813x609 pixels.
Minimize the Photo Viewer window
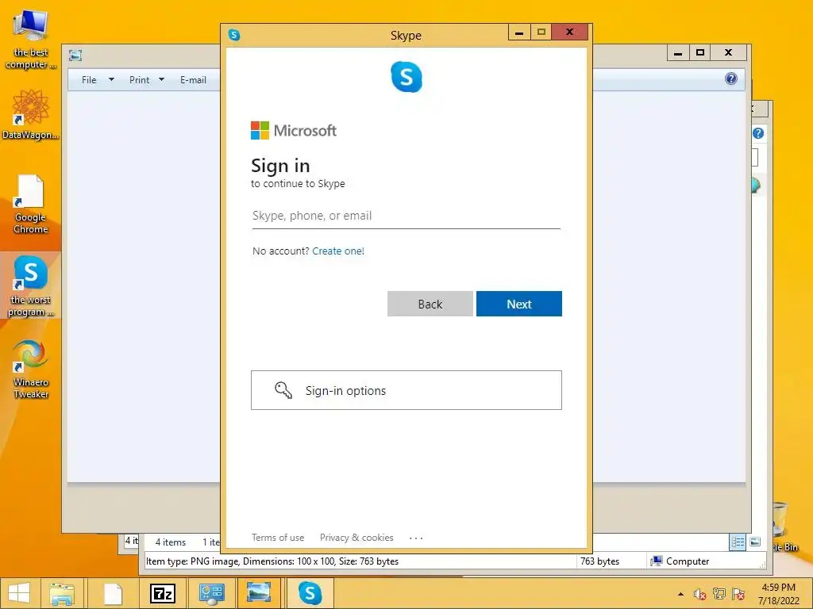(678, 53)
